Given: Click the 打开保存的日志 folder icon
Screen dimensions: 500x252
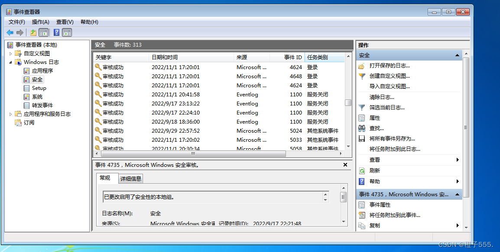Looking at the screenshot, I should tap(362, 66).
